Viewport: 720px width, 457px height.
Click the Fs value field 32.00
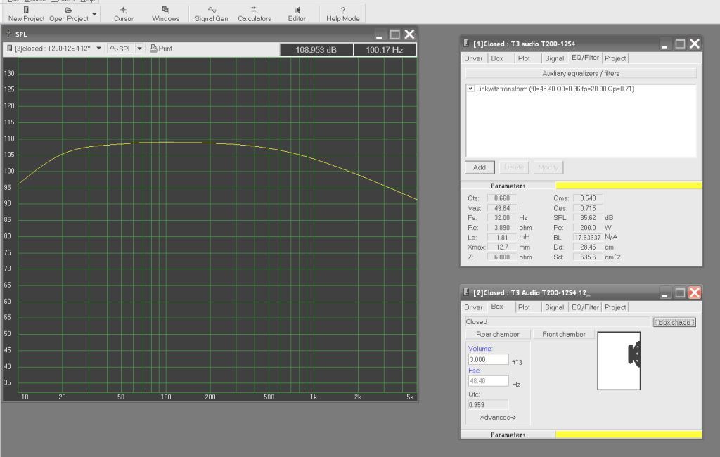click(501, 218)
